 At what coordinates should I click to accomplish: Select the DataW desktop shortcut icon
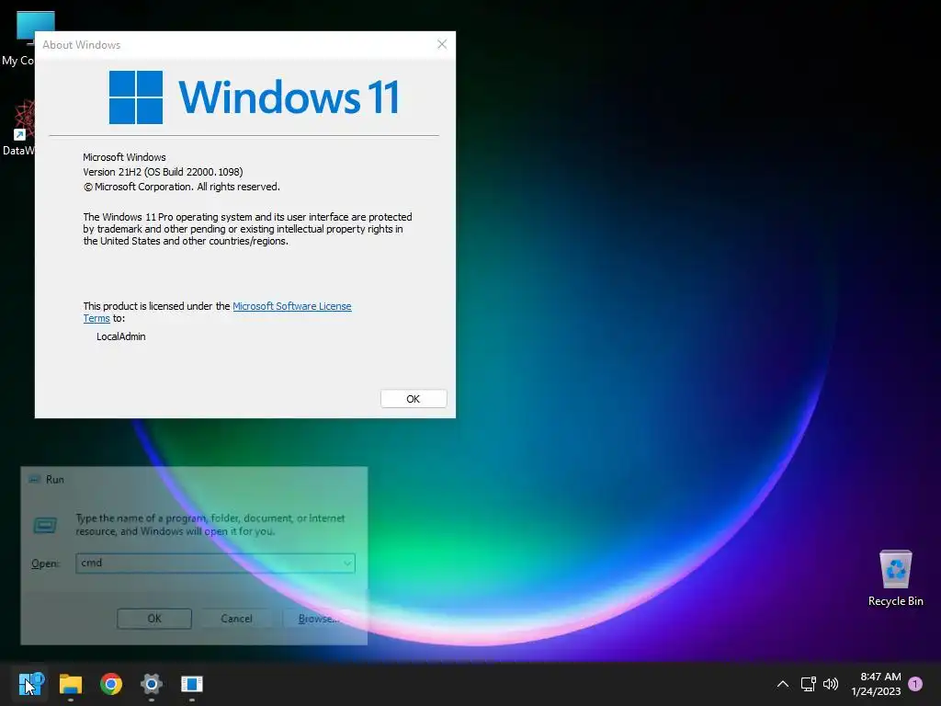(x=18, y=129)
